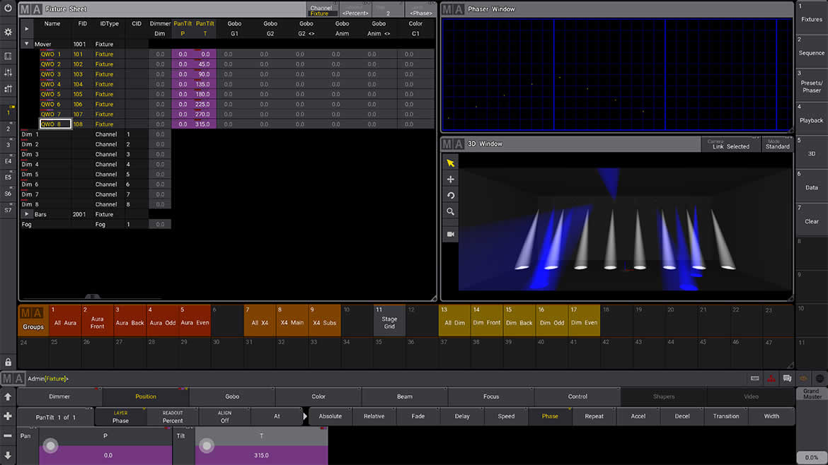This screenshot has width=828, height=465.
Task: Select the All Aura group
Action: click(64, 319)
